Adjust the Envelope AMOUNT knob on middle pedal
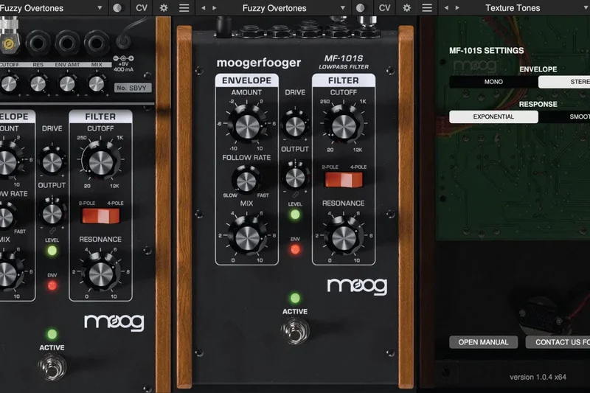 247,125
